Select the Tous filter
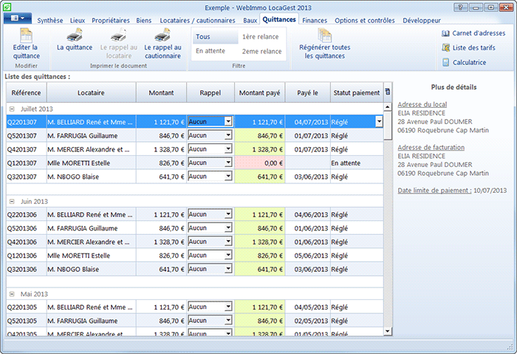This screenshot has height=354, width=517. (202, 36)
